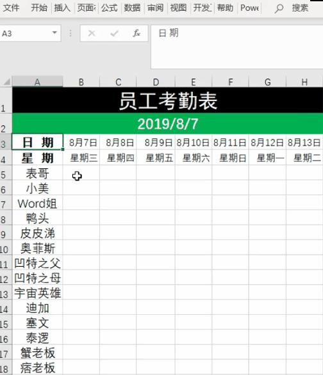Select row 2 header

pyautogui.click(x=6, y=124)
